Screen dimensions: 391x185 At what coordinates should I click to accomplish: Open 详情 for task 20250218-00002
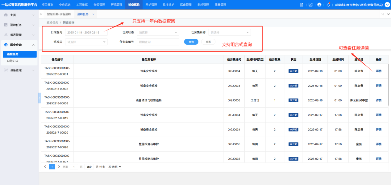coord(379,86)
